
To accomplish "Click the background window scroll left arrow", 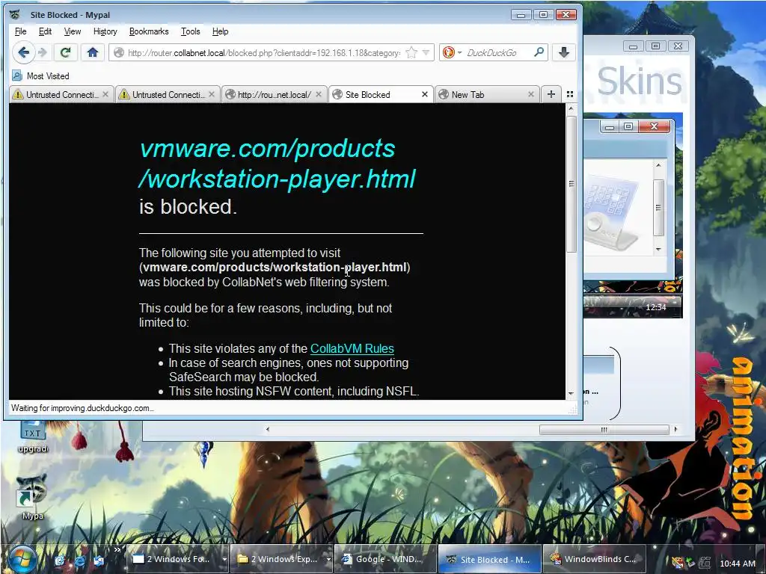I will point(267,430).
